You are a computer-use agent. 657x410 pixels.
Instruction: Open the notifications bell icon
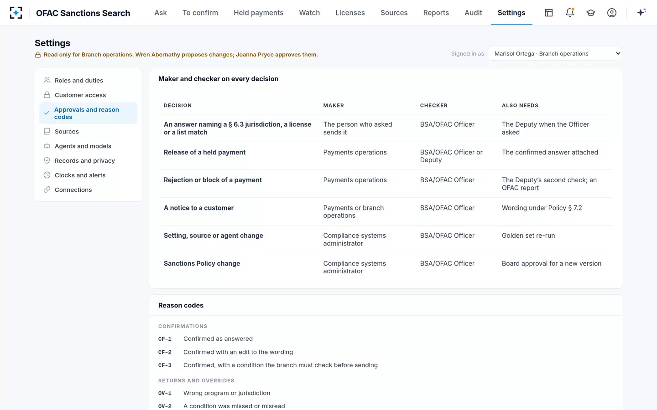point(570,13)
